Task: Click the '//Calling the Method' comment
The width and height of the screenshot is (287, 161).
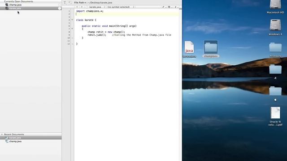Action: coord(142,35)
